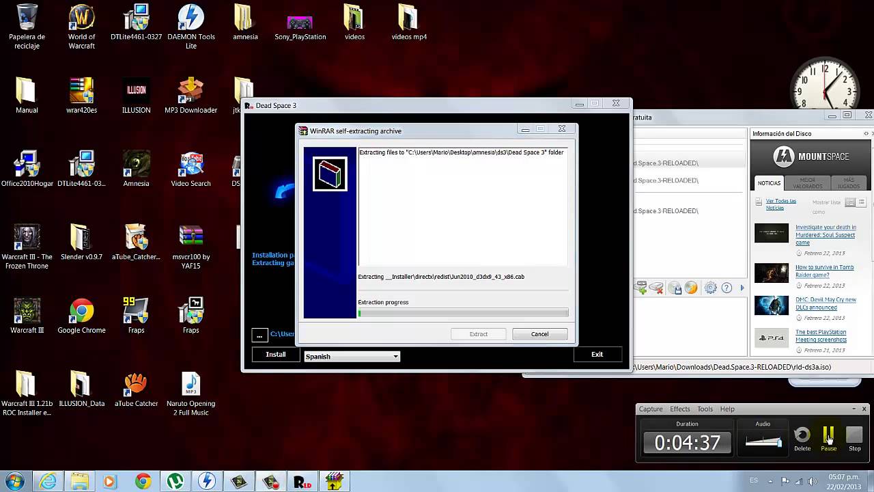Screen dimensions: 874x492
Task: Open the Windows Start menu
Action: [14, 481]
